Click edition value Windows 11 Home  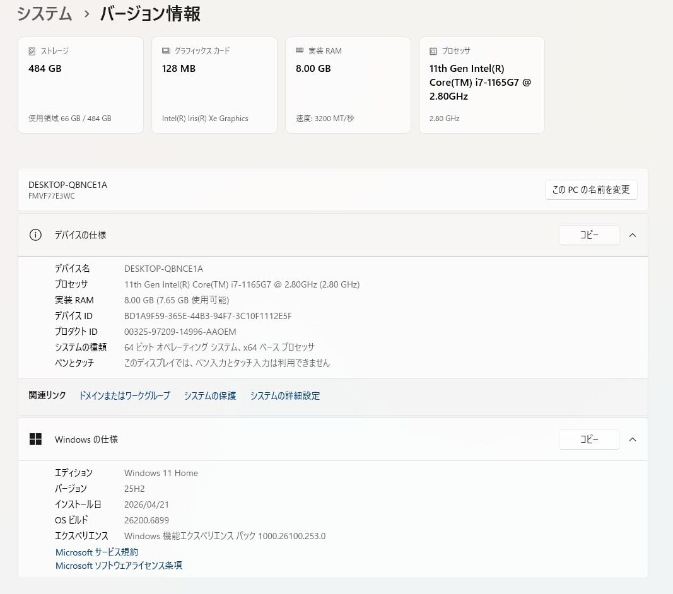pos(161,473)
